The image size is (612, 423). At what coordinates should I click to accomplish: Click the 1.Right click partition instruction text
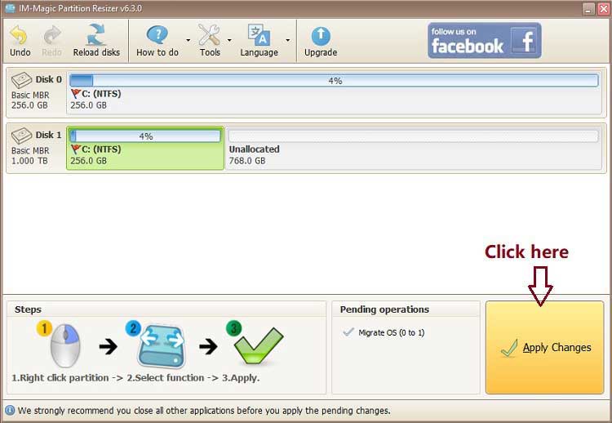click(60, 378)
